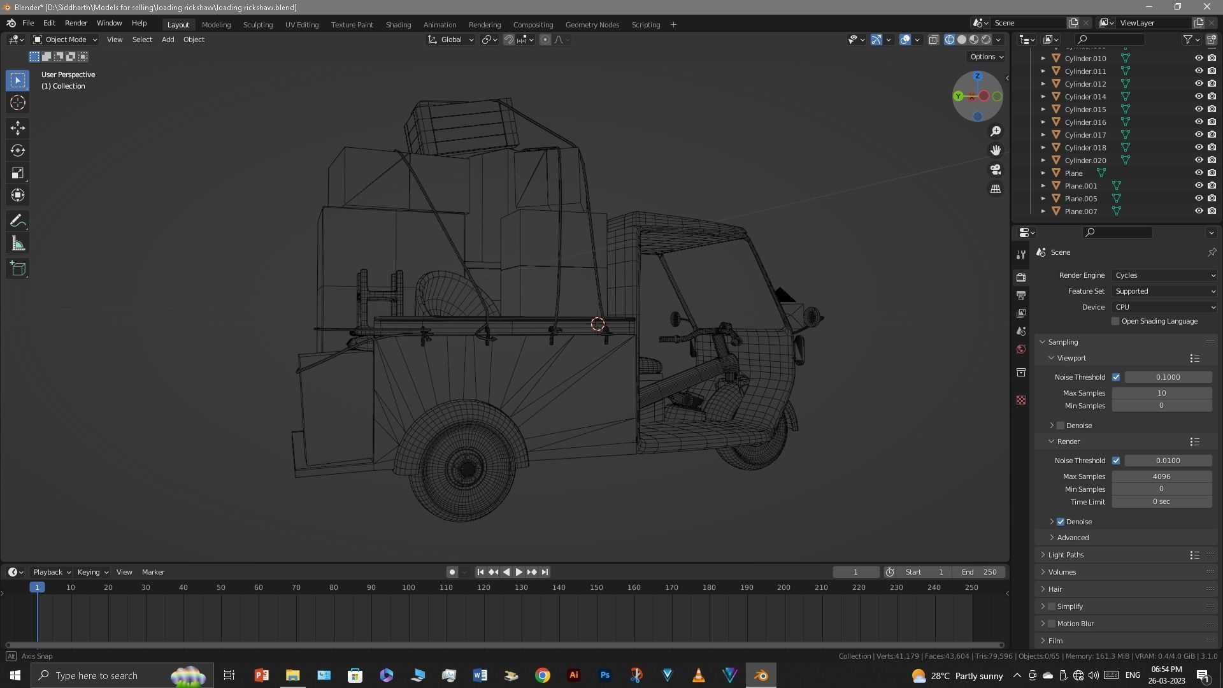Open the Render Engine dropdown

click(1164, 275)
